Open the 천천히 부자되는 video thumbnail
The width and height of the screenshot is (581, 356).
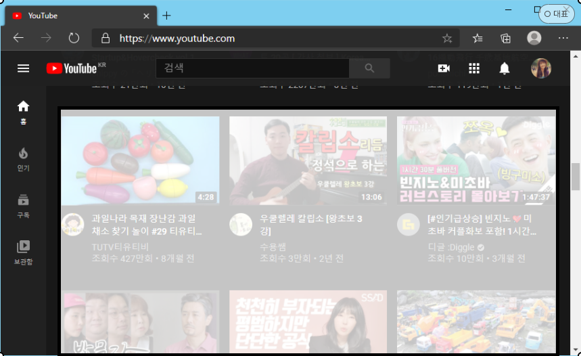pyautogui.click(x=308, y=321)
